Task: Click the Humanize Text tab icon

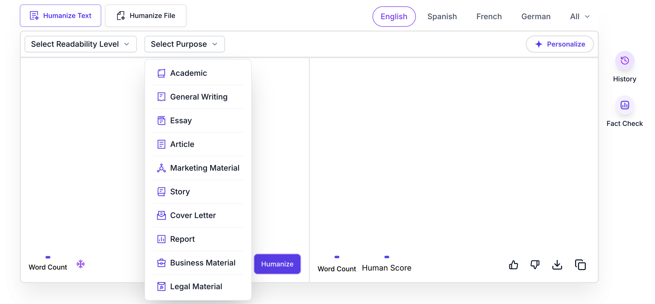Action: point(34,15)
